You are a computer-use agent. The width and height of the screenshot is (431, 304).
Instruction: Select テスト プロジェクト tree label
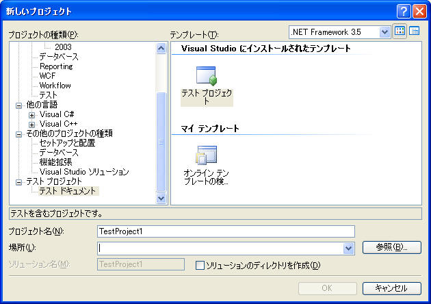click(x=54, y=181)
